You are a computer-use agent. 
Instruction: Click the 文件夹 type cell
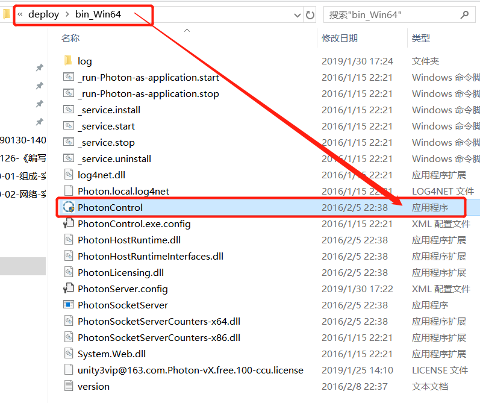[x=425, y=61]
